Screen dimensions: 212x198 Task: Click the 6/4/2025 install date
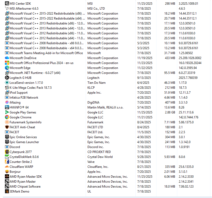click(x=143, y=83)
